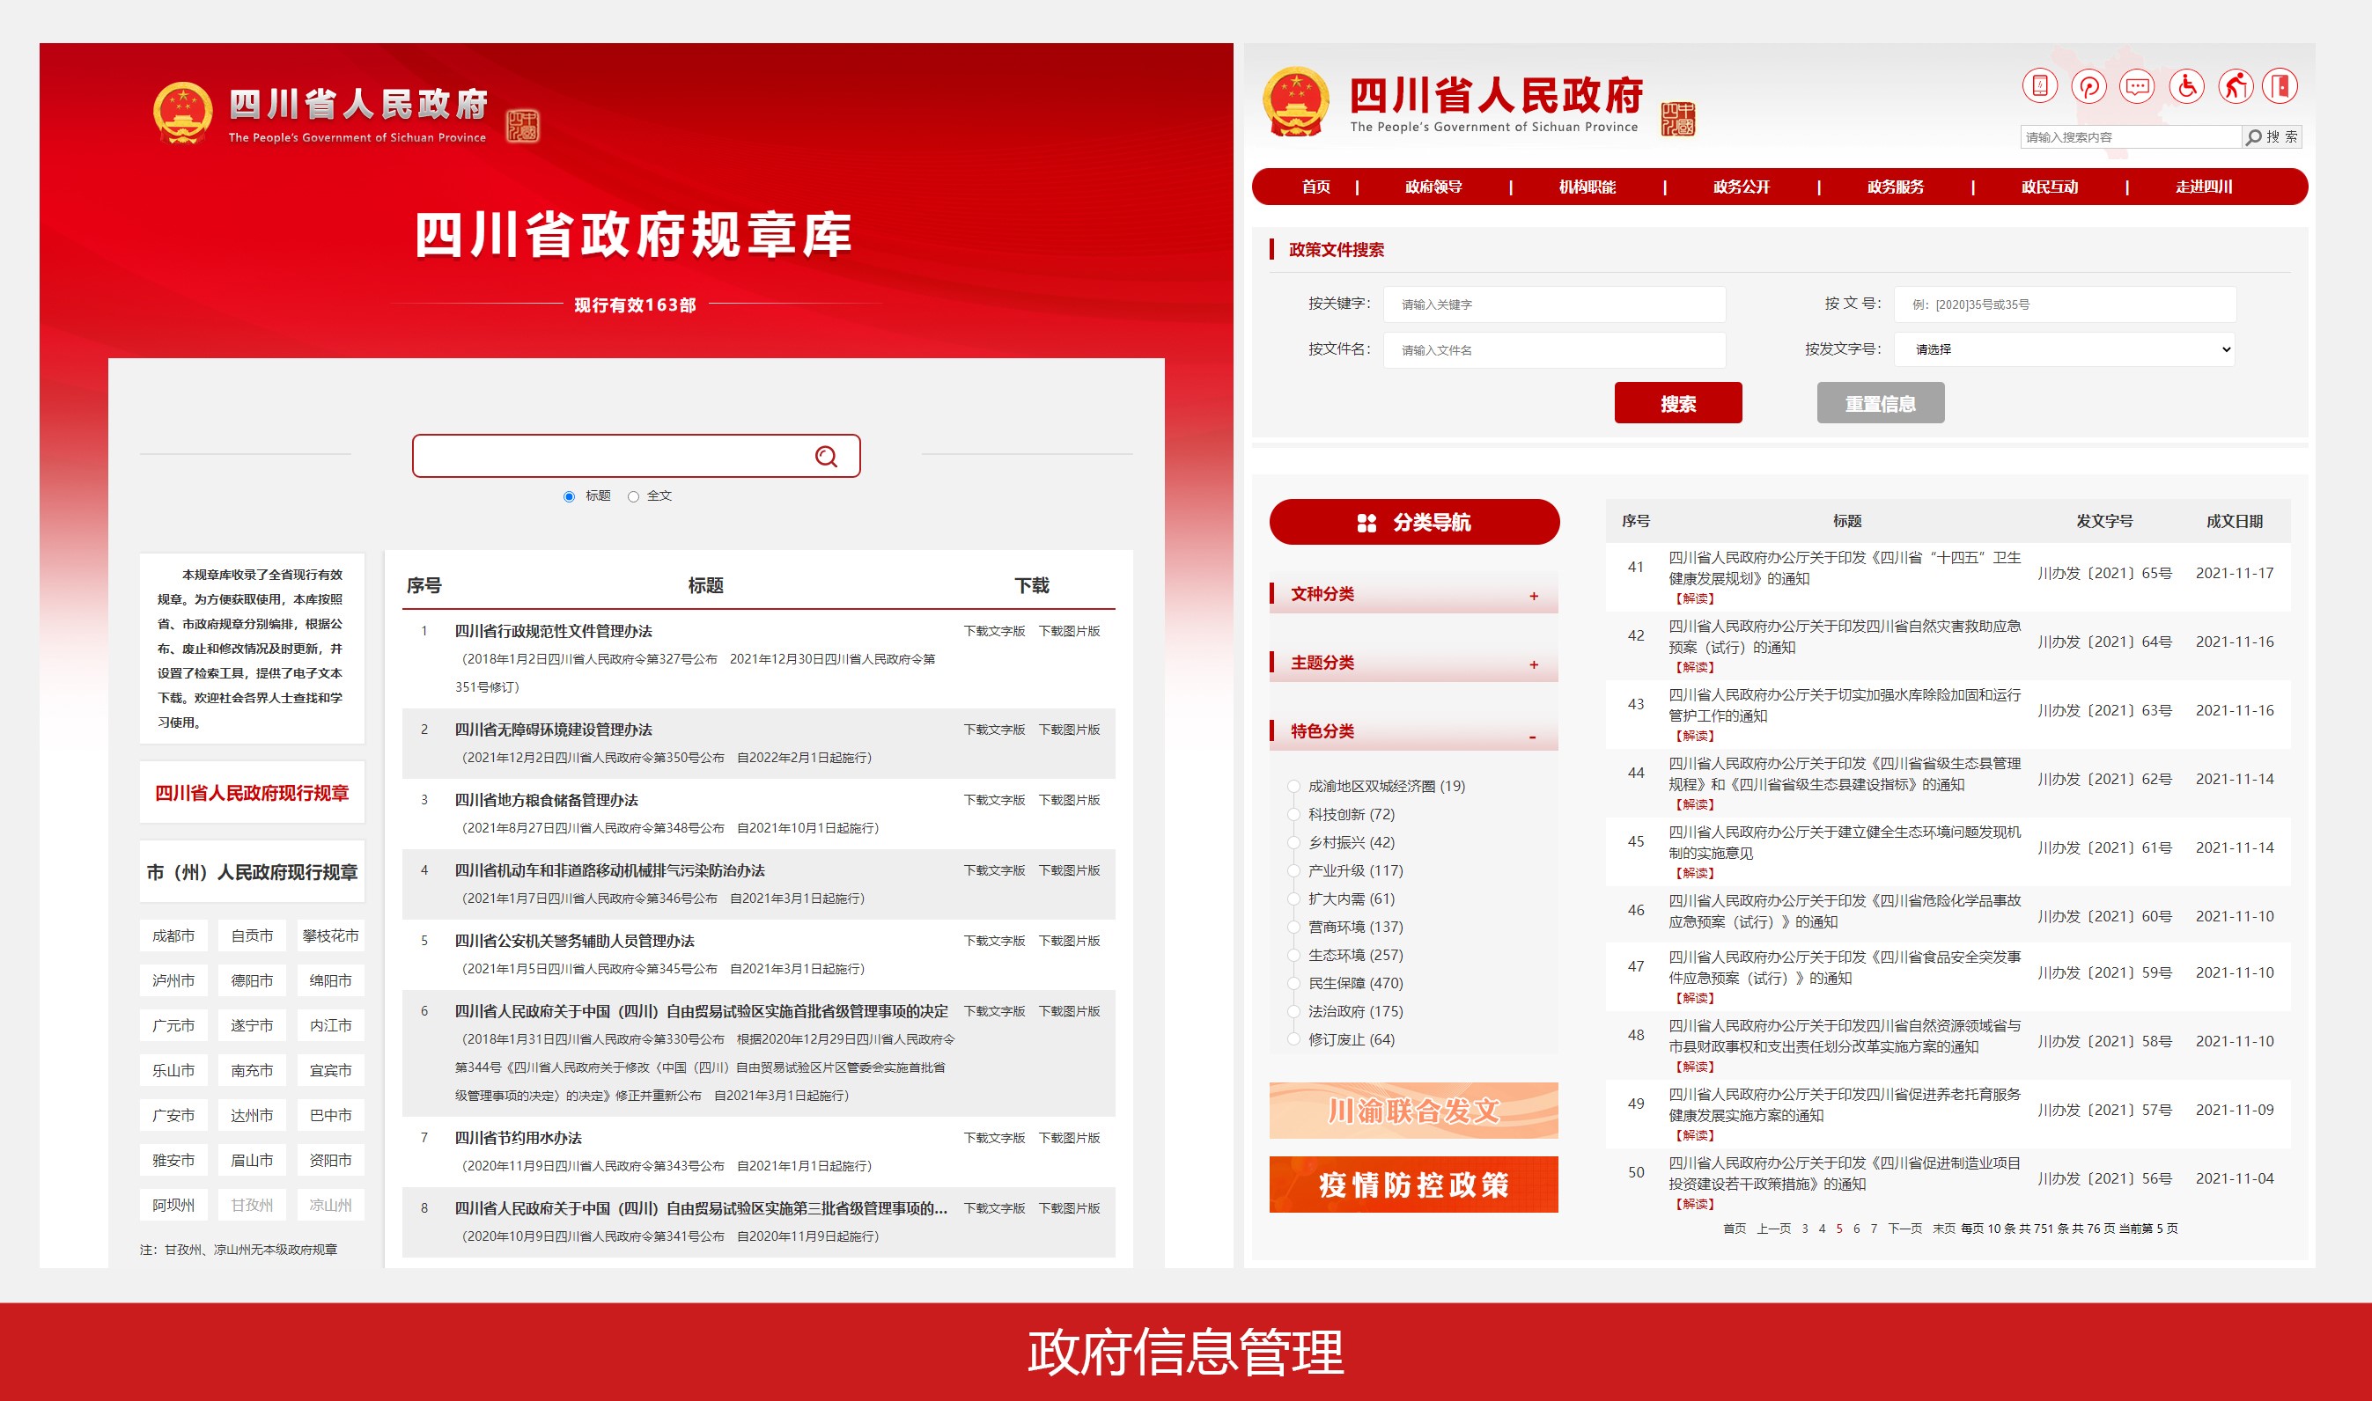Screen dimensions: 2372x1401
Task: Open the 政务公开 navigation menu item
Action: (1742, 187)
